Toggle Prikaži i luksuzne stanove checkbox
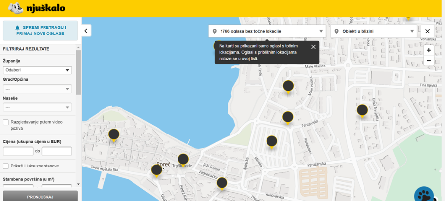445x201 pixels. tap(6, 166)
